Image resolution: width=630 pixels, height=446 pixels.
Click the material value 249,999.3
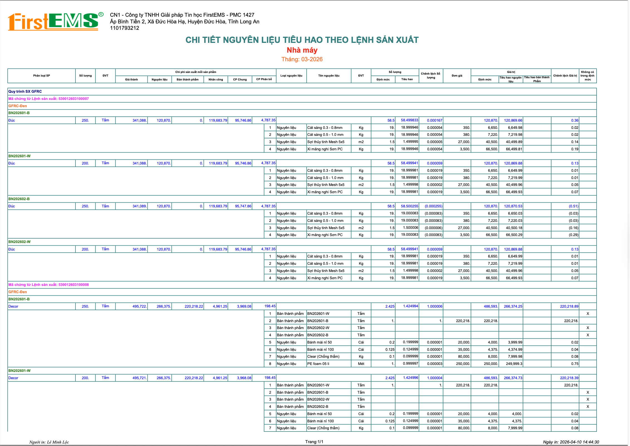[x=514, y=364]
